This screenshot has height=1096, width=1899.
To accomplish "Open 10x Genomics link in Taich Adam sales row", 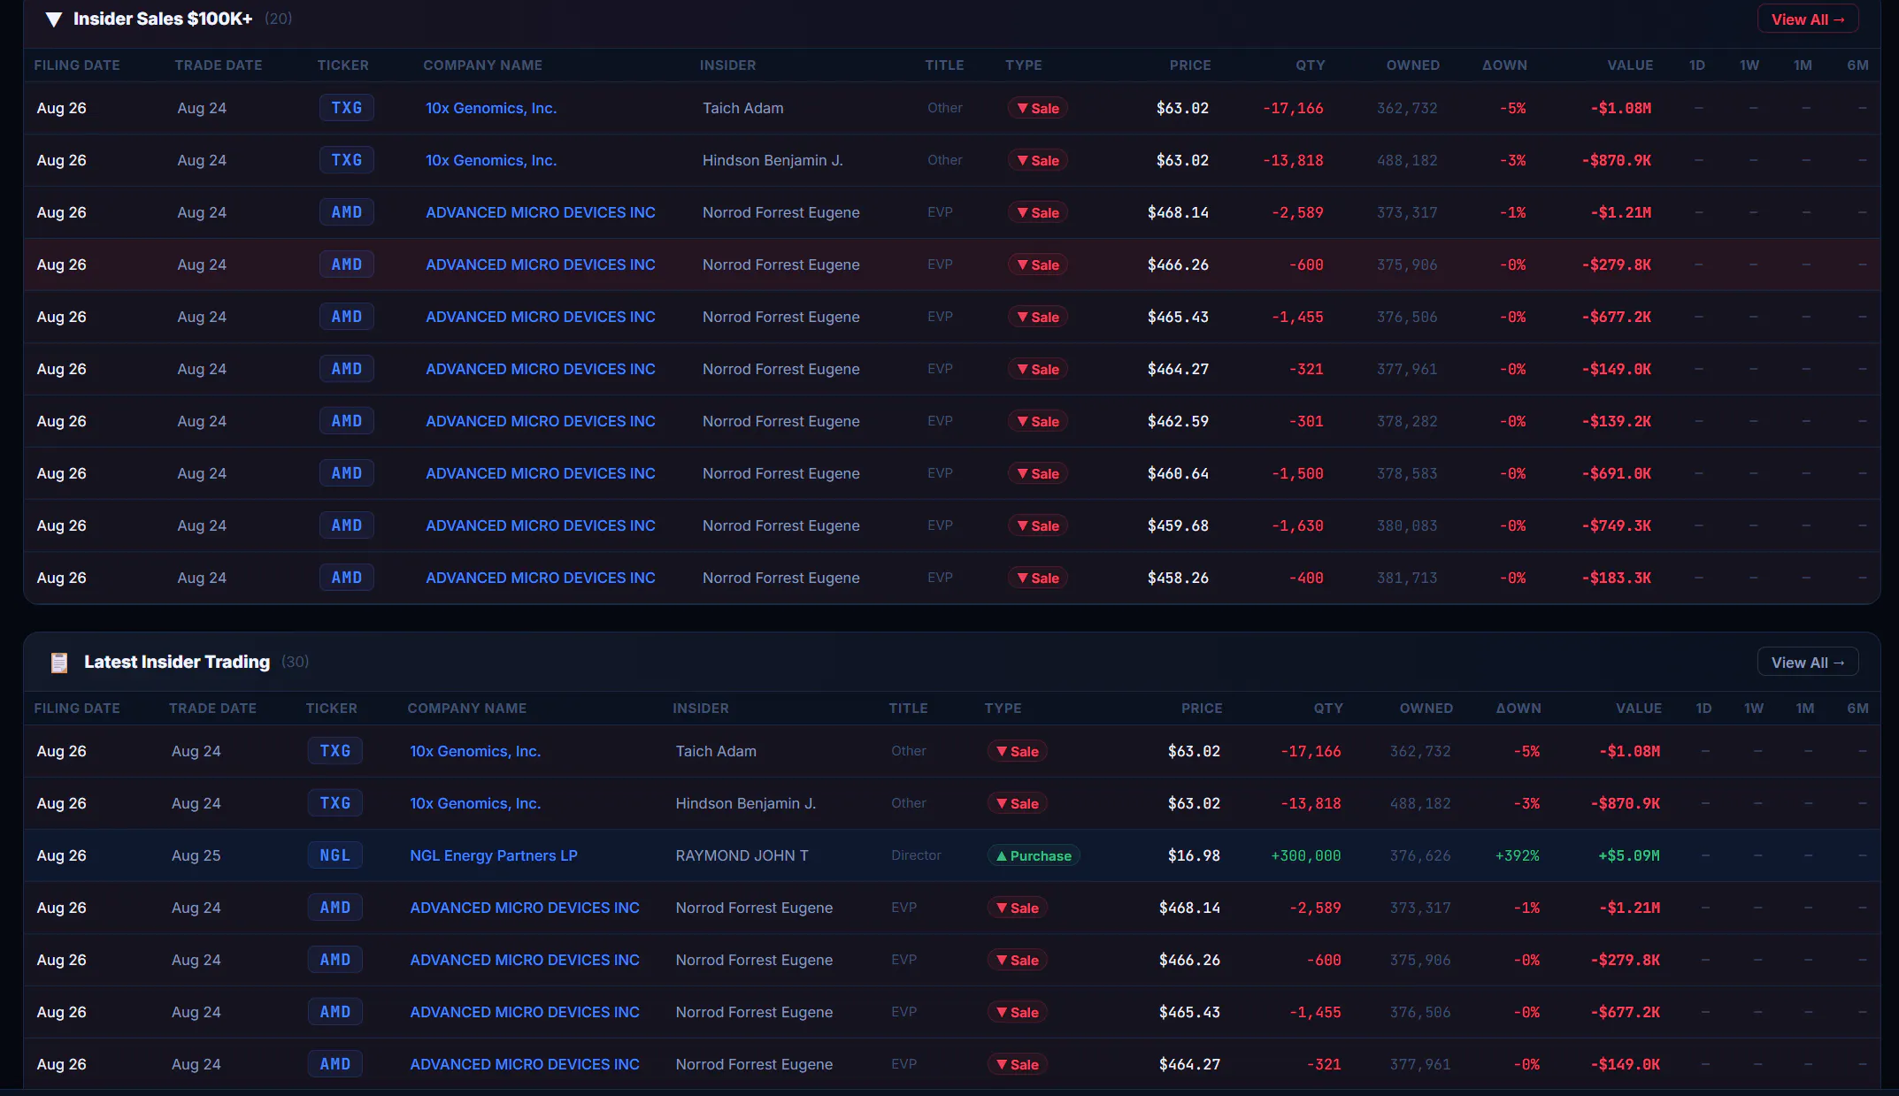I will (x=491, y=108).
